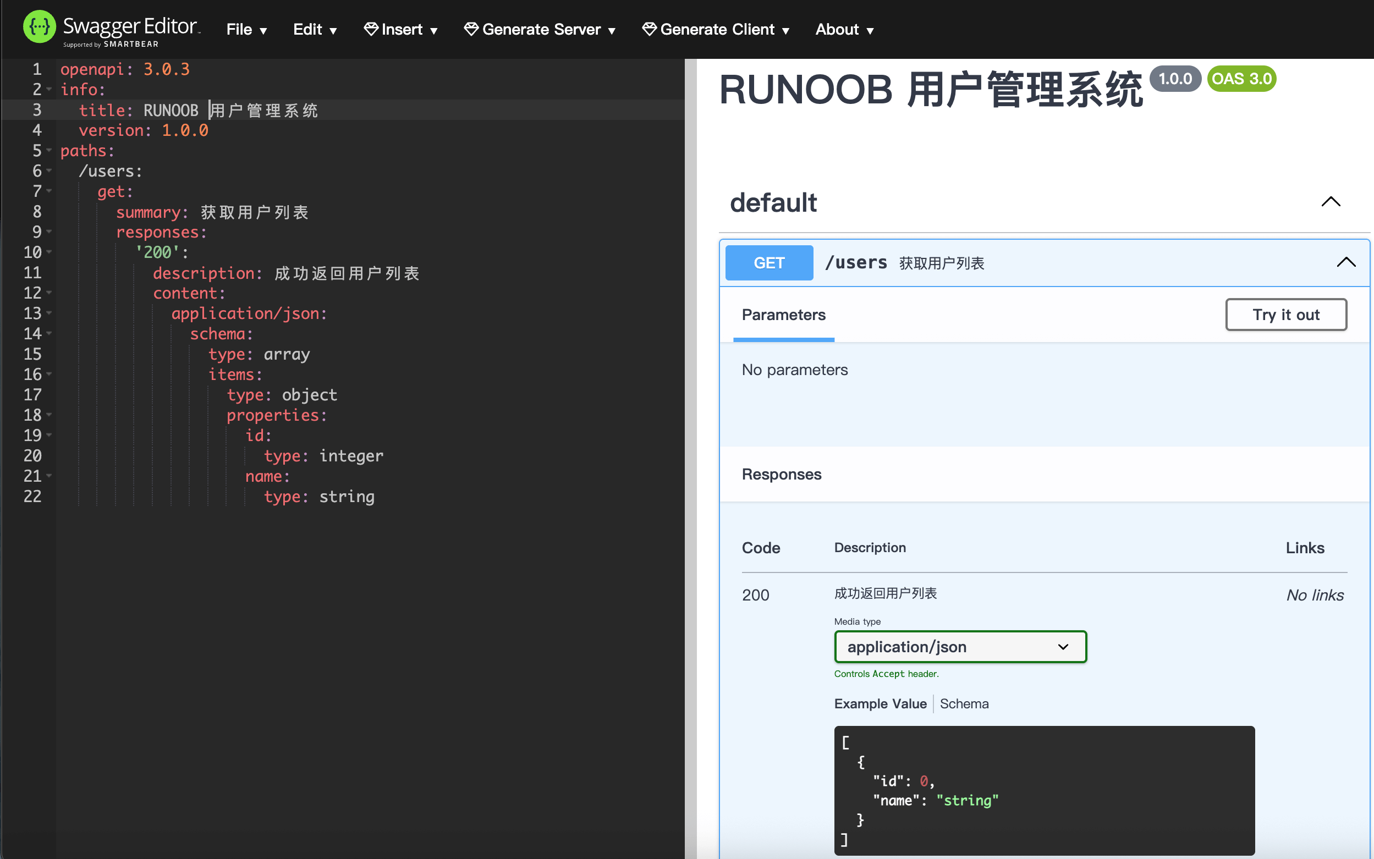Fold the properties block at line 18

50,415
